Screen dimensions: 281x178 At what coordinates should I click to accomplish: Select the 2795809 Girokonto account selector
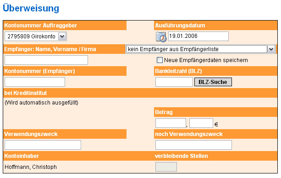(36, 37)
